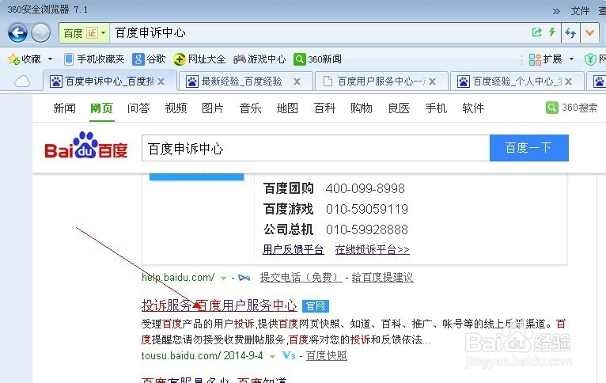Open the 谷歌 bookmark
The image size is (606, 383).
pyautogui.click(x=149, y=59)
